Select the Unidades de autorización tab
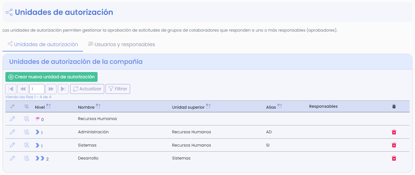The height and width of the screenshot is (175, 415). tap(43, 45)
